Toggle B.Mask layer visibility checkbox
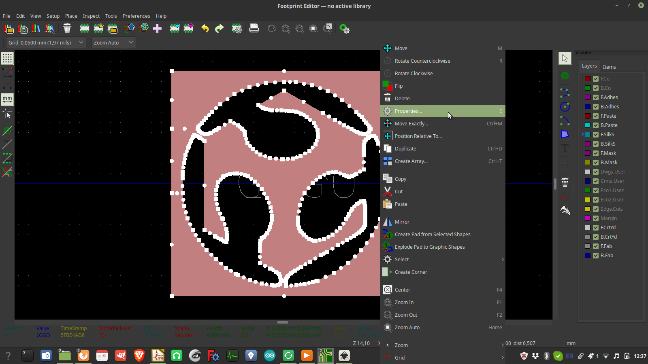The width and height of the screenshot is (648, 364). (x=596, y=163)
